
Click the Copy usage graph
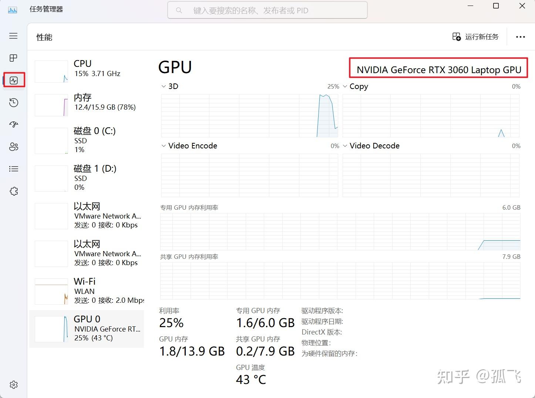coord(431,116)
